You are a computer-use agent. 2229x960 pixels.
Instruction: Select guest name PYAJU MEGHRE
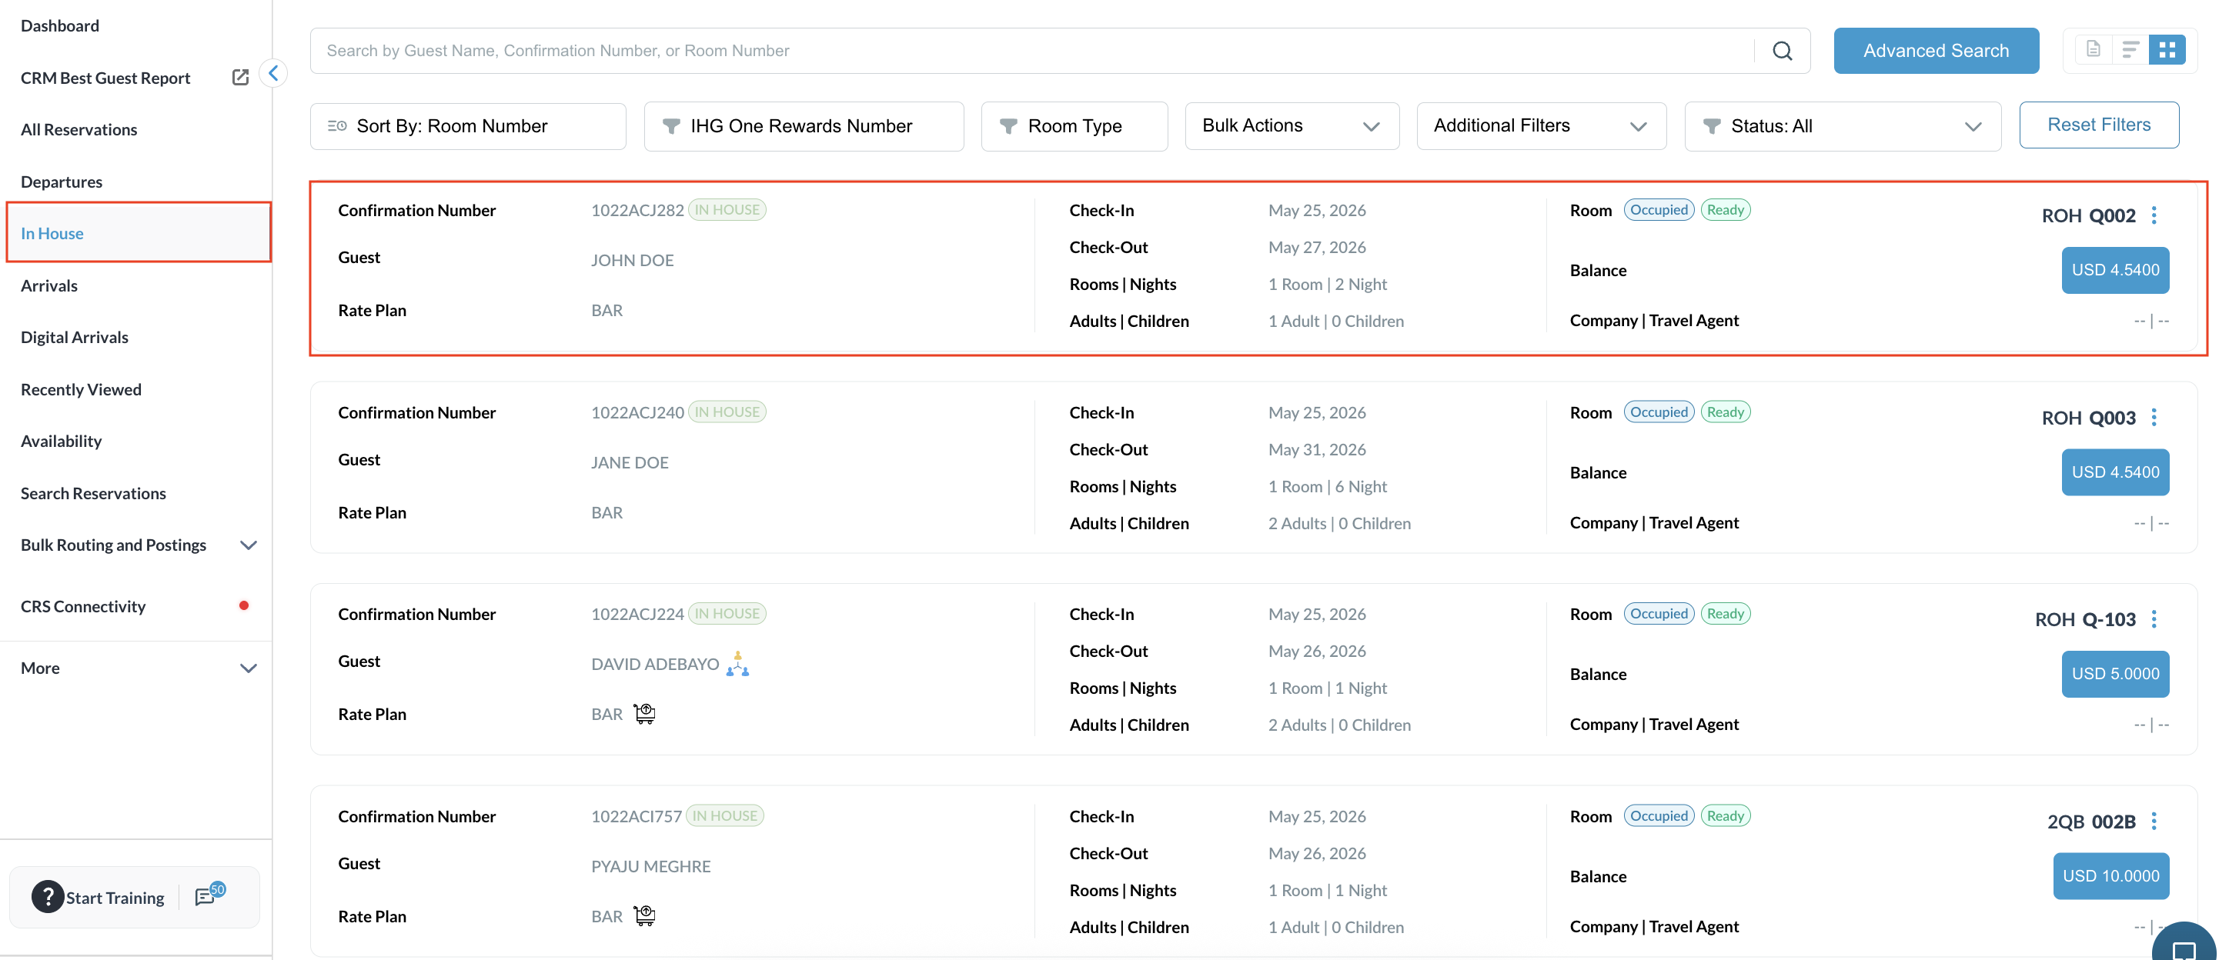point(650,867)
